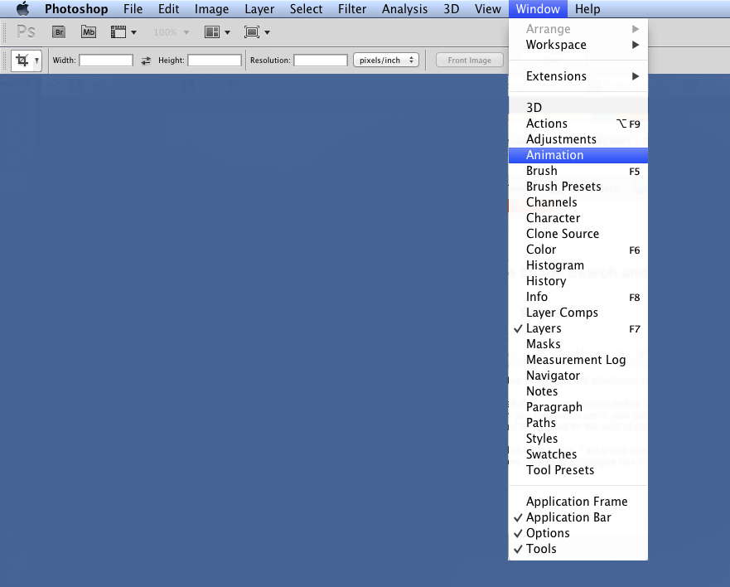Expand the Arrange Documents dropdown arrow
This screenshot has height=587, width=730.
click(x=227, y=32)
